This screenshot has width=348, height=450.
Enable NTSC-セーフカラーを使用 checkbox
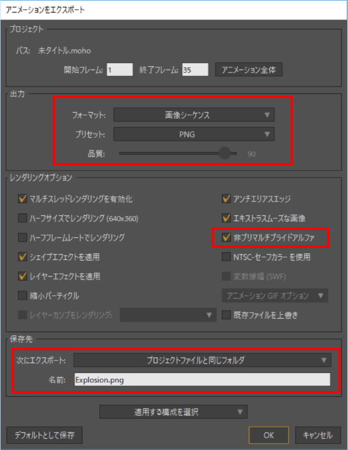pos(227,257)
